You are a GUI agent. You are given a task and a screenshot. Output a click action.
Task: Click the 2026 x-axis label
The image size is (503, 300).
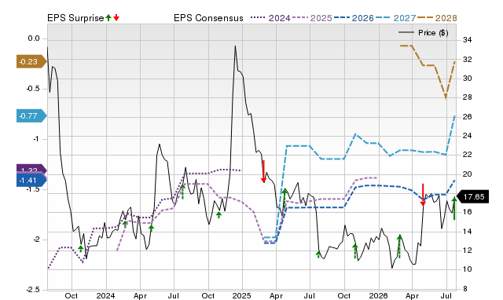coord(379,295)
